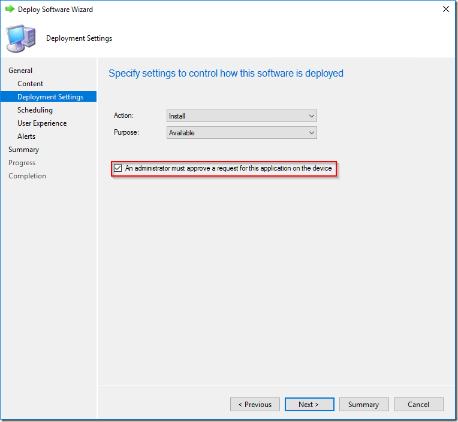Click the green arrow wizard icon in title bar

pos(10,10)
